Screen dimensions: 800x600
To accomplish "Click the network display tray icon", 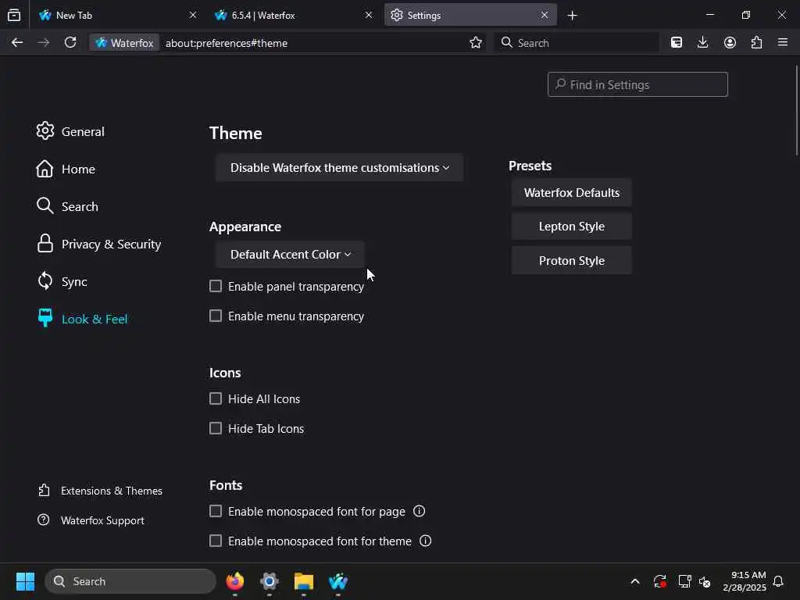I will pos(684,581).
